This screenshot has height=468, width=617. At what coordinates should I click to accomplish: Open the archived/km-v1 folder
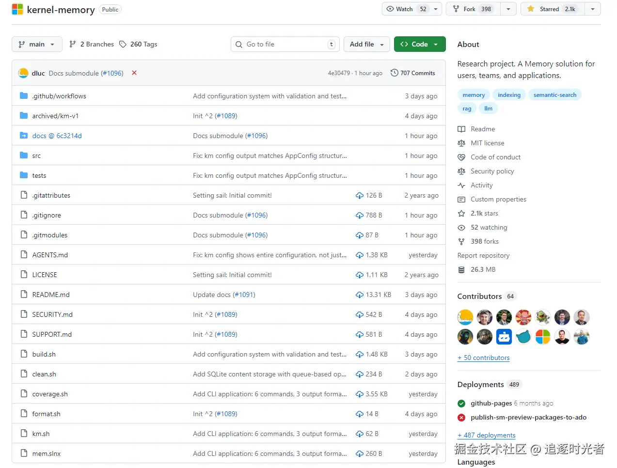55,116
